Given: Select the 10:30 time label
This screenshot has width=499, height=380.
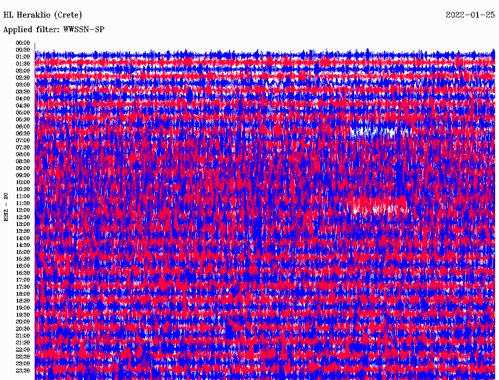Looking at the screenshot, I should 23,190.
